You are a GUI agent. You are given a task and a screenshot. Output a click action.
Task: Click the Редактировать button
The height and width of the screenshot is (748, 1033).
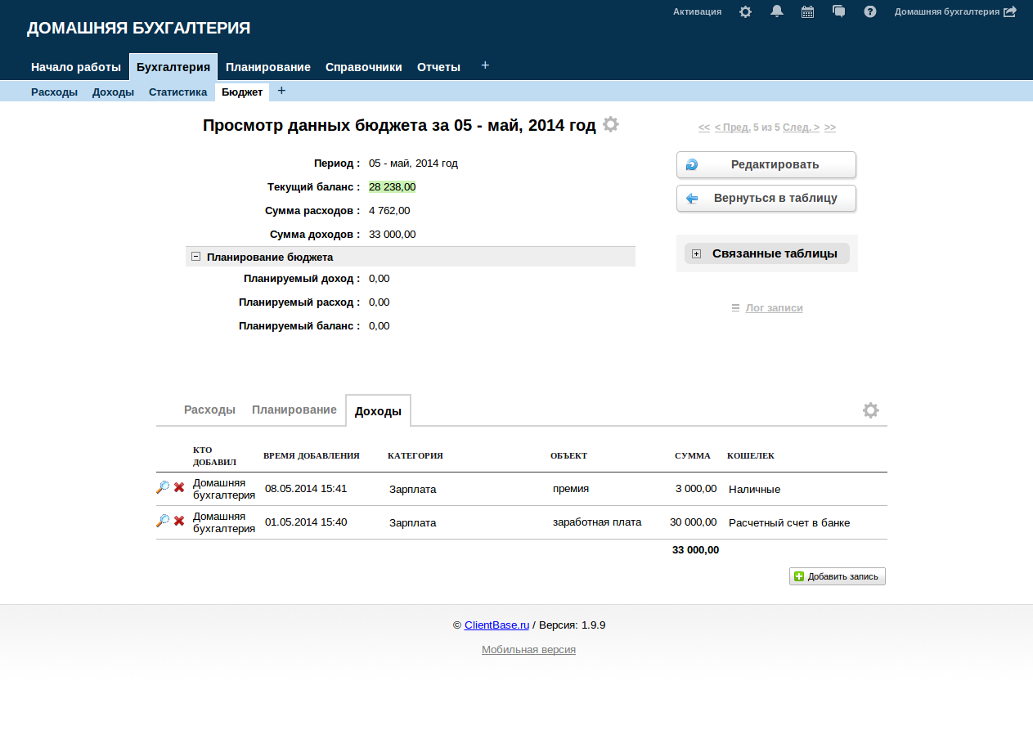pos(766,164)
